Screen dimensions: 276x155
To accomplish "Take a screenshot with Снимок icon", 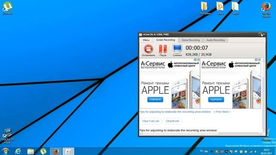I will pos(177,50).
